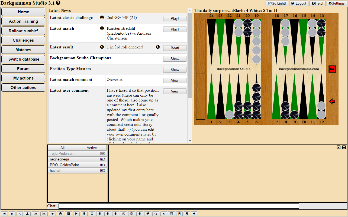
Task: Click the clock icon in bottom toolbar
Action: (x=92, y=214)
